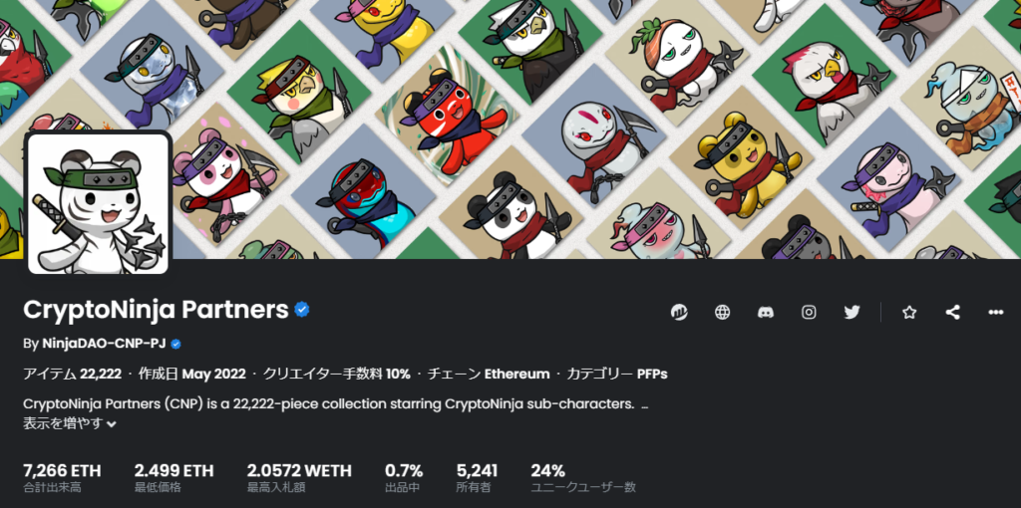
Task: Click the 0.7% listed stat
Action: pos(404,478)
